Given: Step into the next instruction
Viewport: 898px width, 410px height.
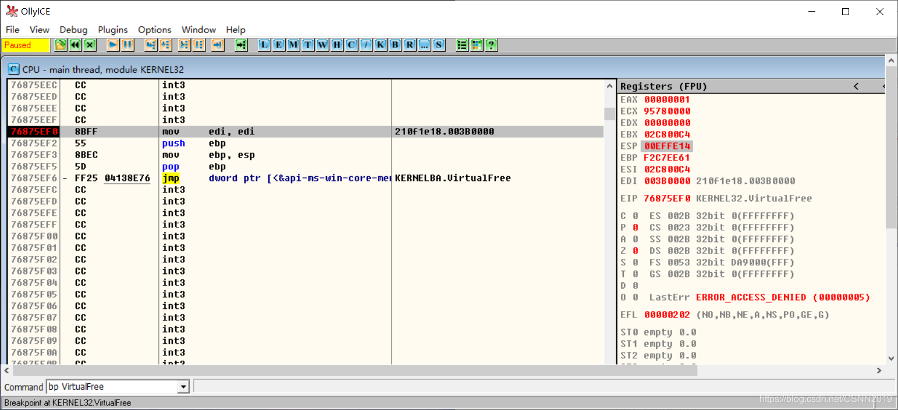Looking at the screenshot, I should pos(151,45).
